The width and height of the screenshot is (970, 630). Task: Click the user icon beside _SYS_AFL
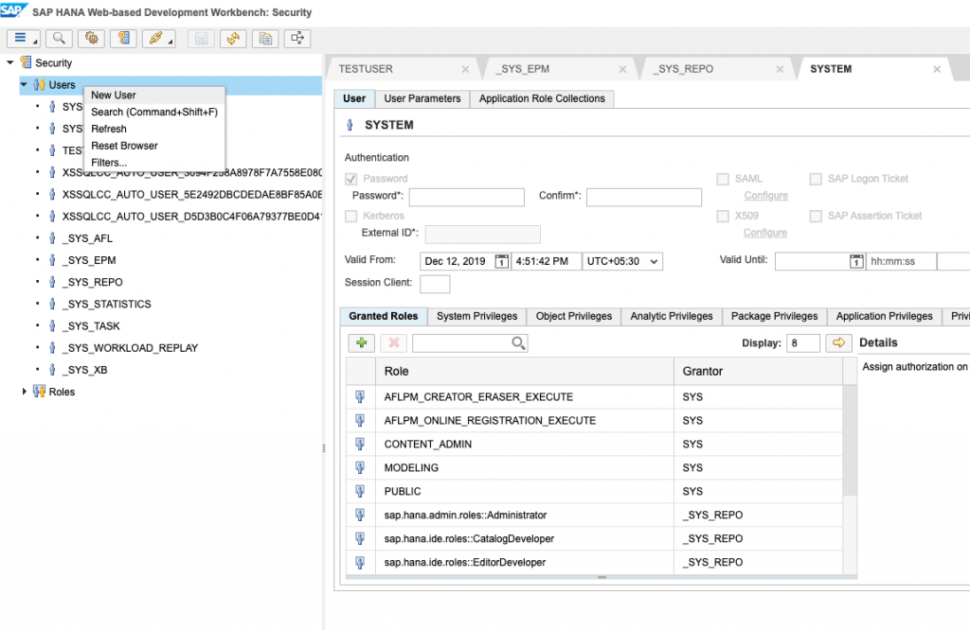click(52, 237)
